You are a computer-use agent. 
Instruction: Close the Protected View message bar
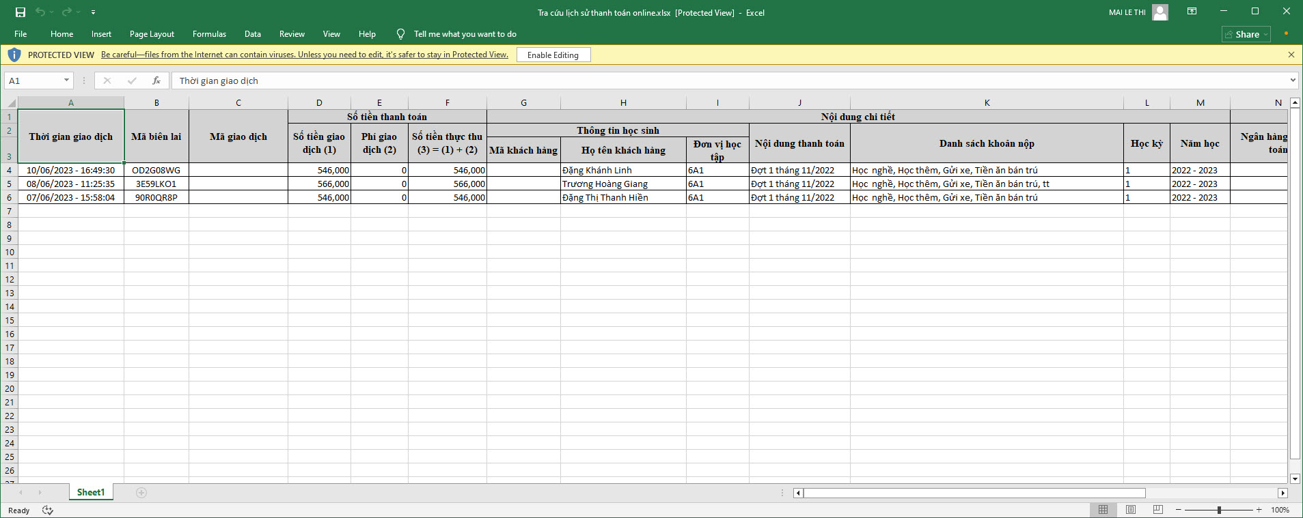point(1291,55)
